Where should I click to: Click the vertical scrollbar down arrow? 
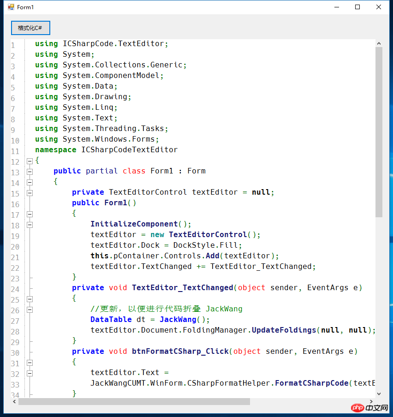[379, 394]
